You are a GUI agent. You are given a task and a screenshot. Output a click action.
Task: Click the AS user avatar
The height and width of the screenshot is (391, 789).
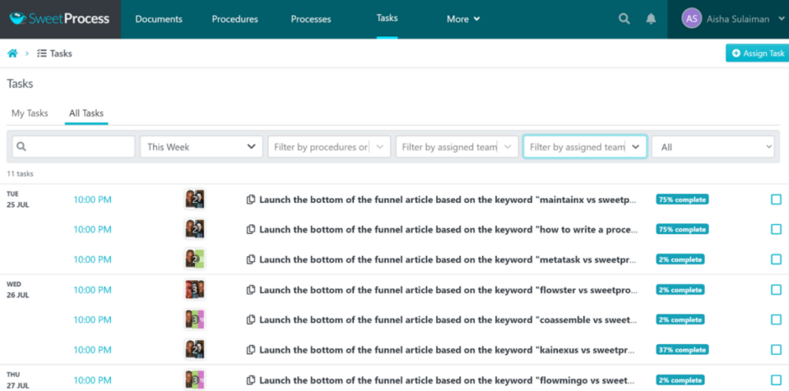[x=691, y=19]
